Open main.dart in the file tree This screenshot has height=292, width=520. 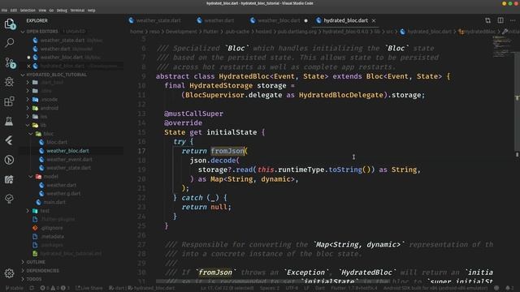(54, 202)
